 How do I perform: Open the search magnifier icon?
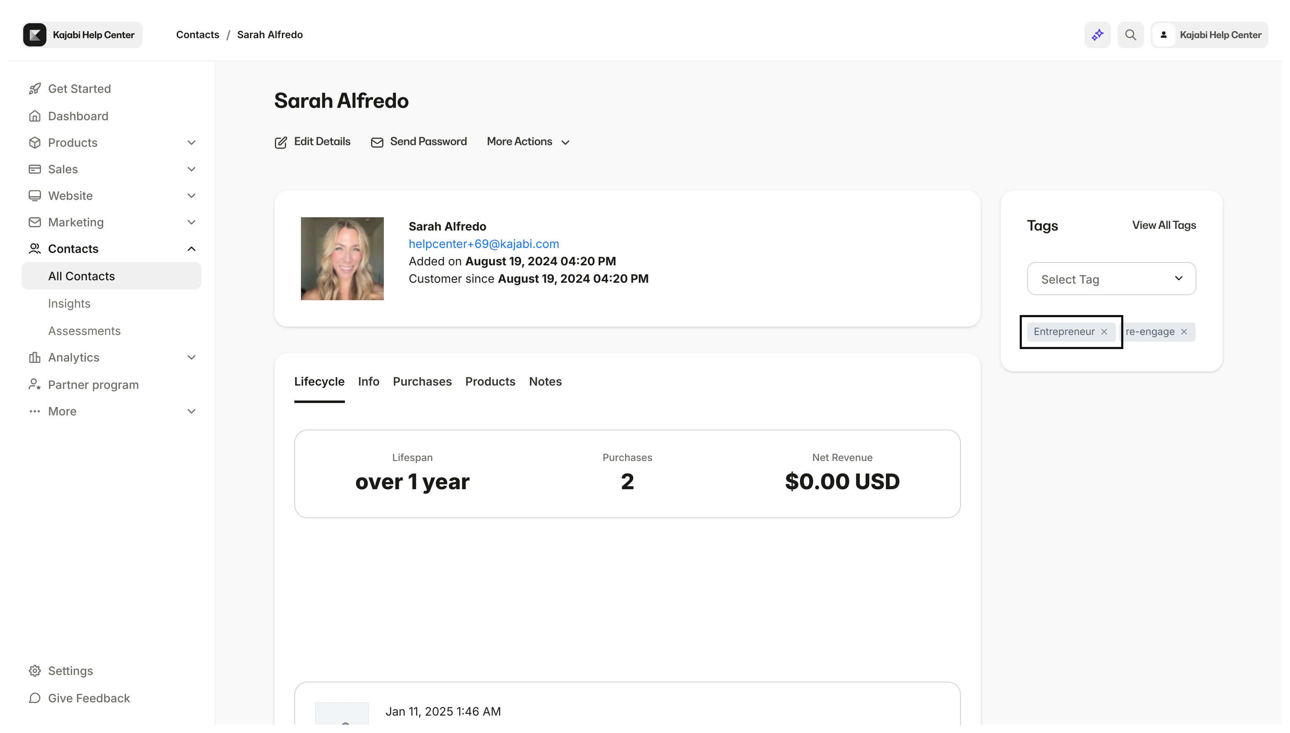1130,35
